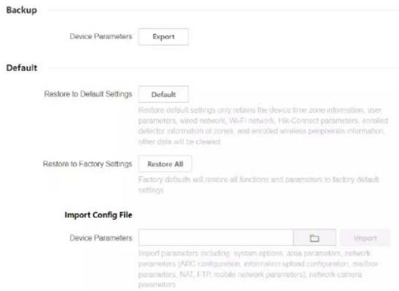
Task: Click the Backup section heading
Action: coord(22,10)
